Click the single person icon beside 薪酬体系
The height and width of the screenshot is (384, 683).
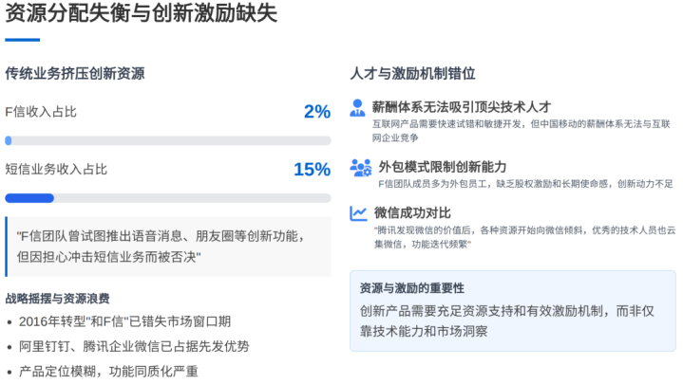click(357, 108)
